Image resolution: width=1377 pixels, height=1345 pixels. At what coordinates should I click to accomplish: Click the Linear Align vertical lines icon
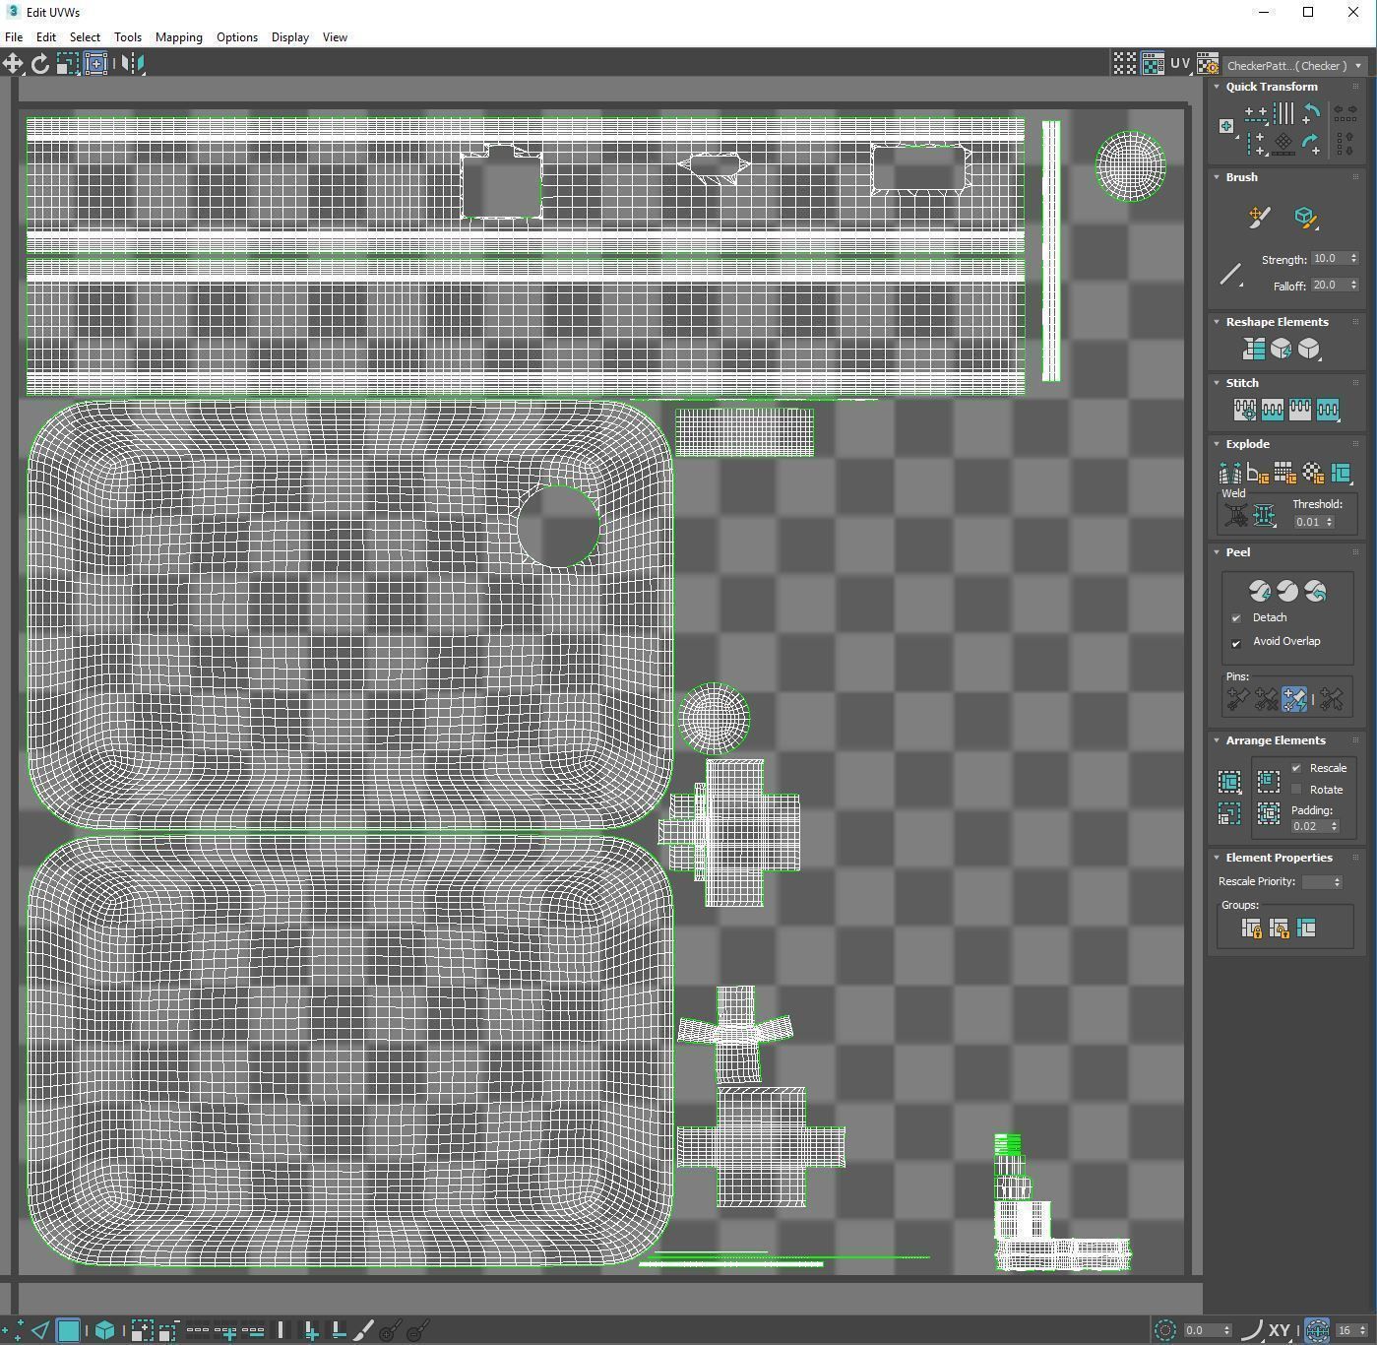pyautogui.click(x=1283, y=114)
